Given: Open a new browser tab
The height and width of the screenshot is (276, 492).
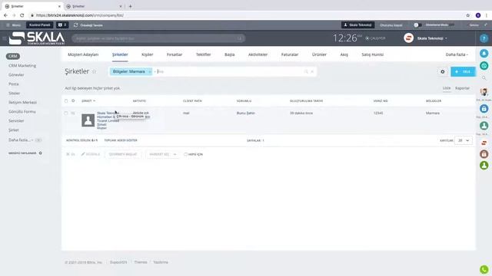Looking at the screenshot, I should [130, 6].
